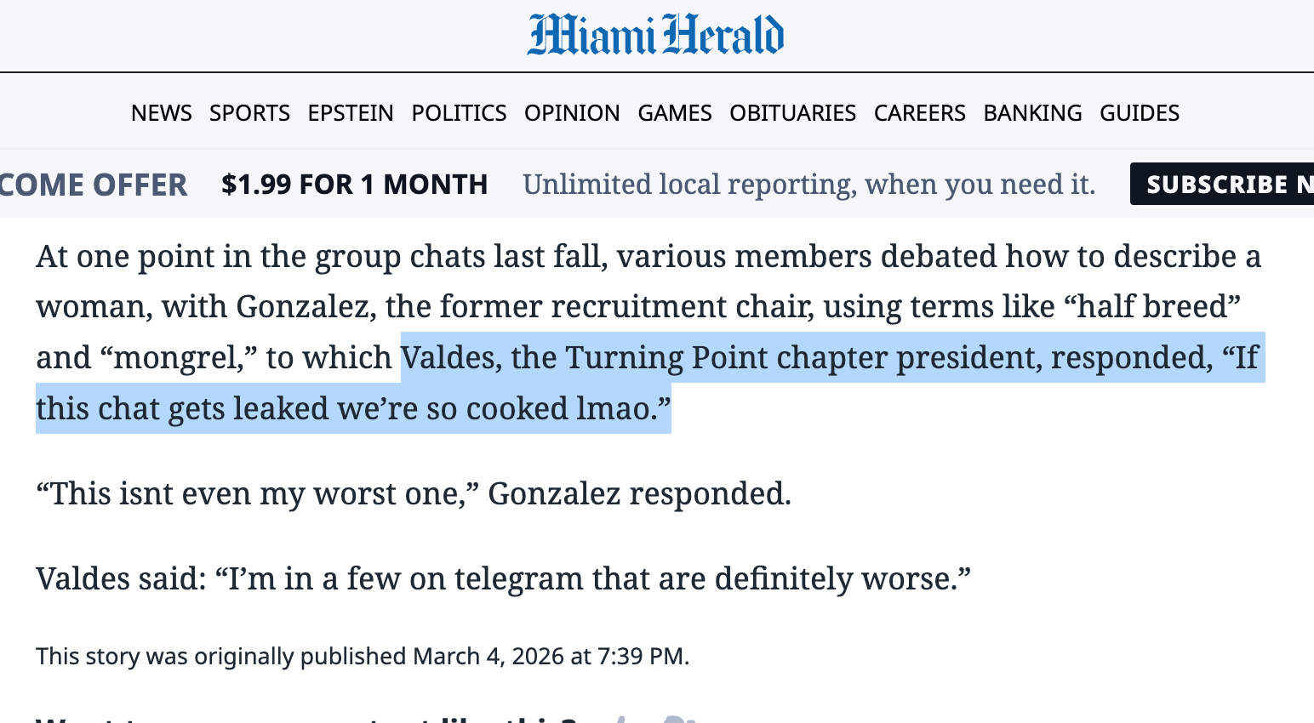Screen dimensions: 1314x723
Task: Open the Opinion section
Action: tap(572, 113)
